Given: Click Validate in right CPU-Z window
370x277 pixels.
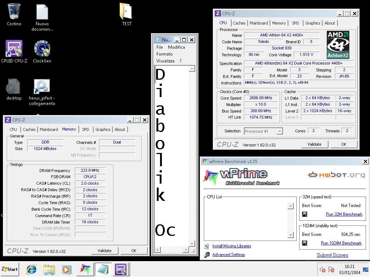Looking at the screenshot, I should click(x=314, y=144).
